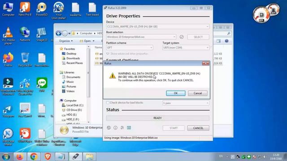
Task: Switch to Rufus USB taskbar icon
Action: pyautogui.click(x=76, y=157)
